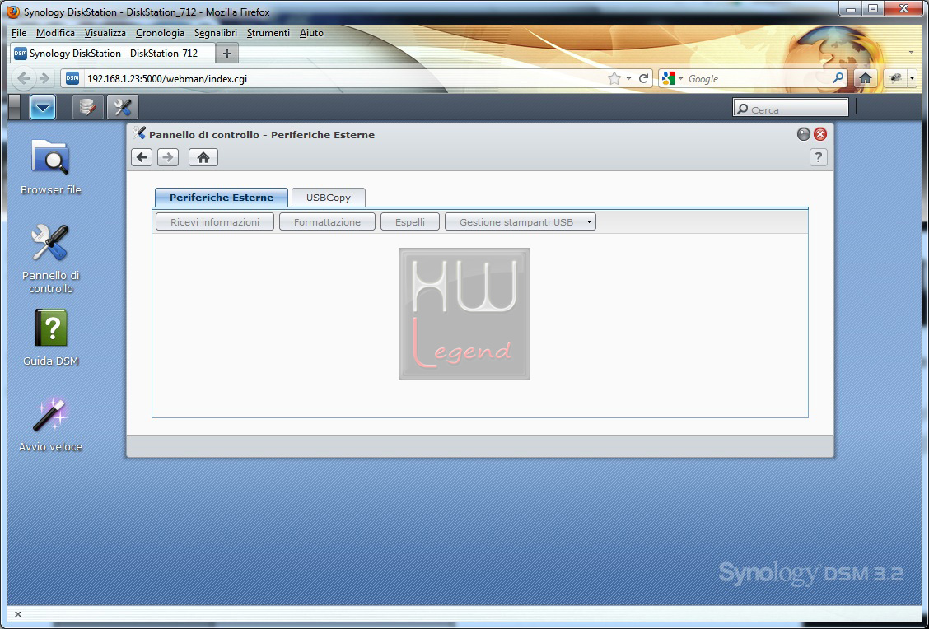Click the search magnifier icon in Firefox
929x629 pixels.
[838, 78]
